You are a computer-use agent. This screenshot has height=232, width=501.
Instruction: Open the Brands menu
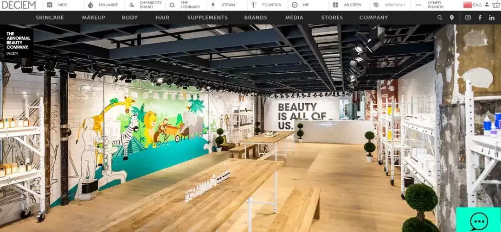tap(256, 18)
